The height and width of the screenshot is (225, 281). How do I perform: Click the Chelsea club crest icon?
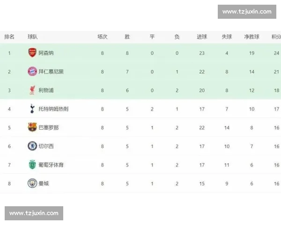click(32, 146)
